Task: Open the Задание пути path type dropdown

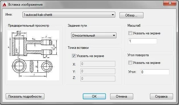Action: (x=94, y=35)
